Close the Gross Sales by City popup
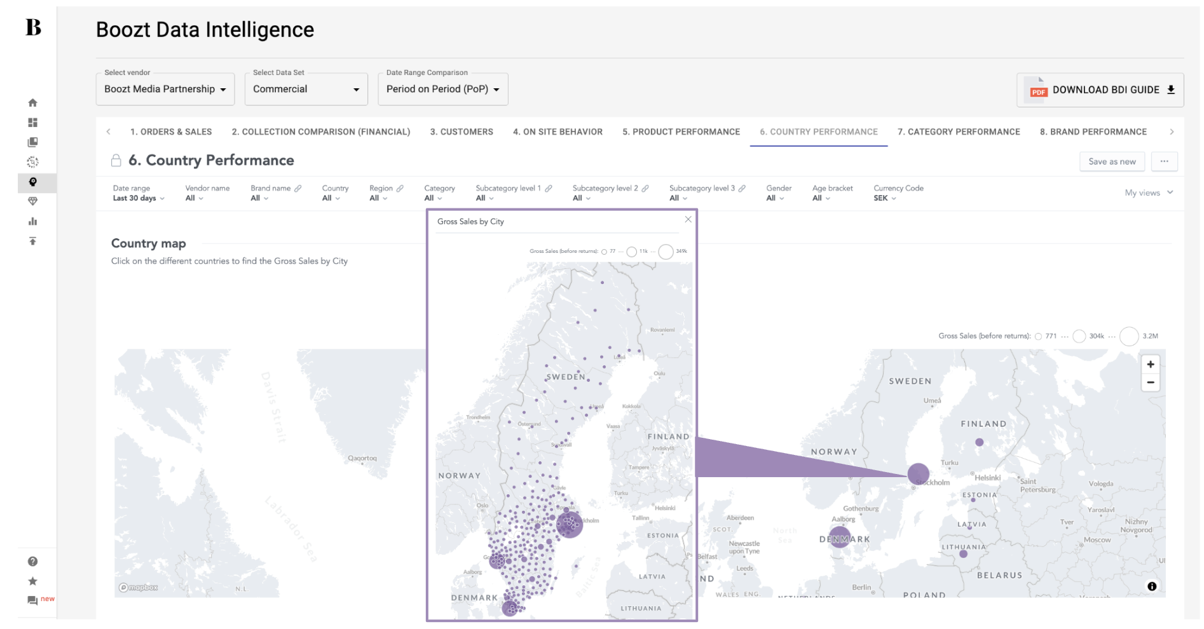This screenshot has width=1204, height=629. click(688, 220)
